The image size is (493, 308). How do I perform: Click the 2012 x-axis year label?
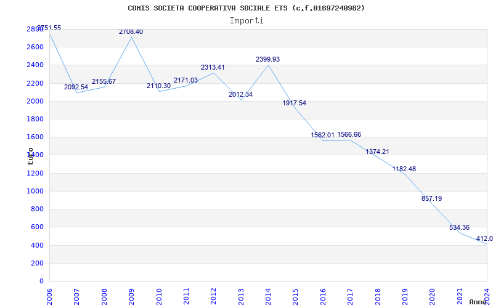tap(213, 297)
